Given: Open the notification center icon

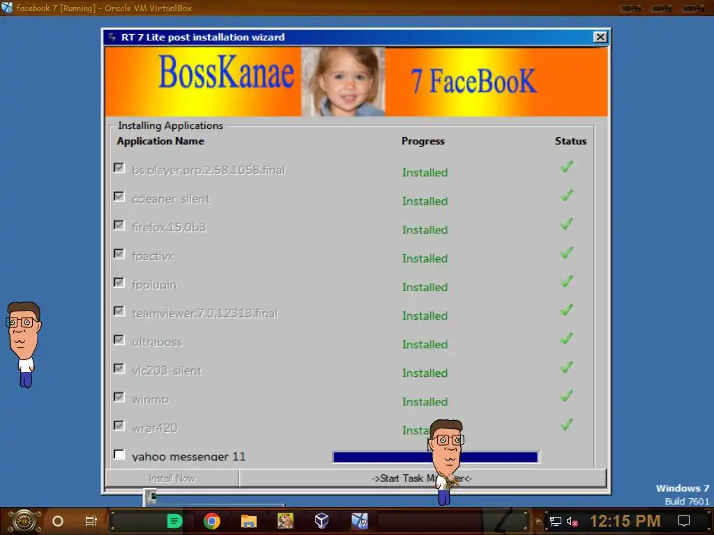Looking at the screenshot, I should (x=684, y=521).
